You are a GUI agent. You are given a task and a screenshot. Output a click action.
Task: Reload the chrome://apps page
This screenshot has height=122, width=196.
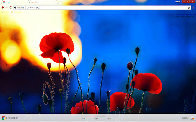pos(11,8)
